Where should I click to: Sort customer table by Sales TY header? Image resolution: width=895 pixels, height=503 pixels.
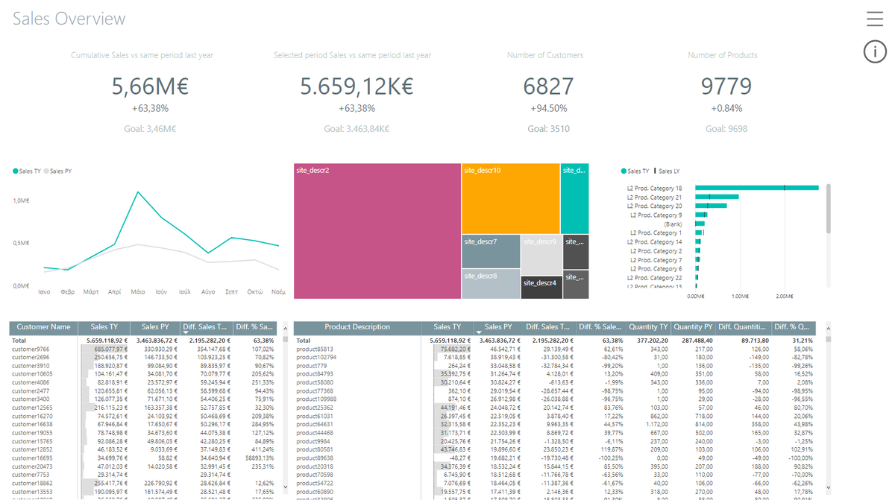click(104, 327)
